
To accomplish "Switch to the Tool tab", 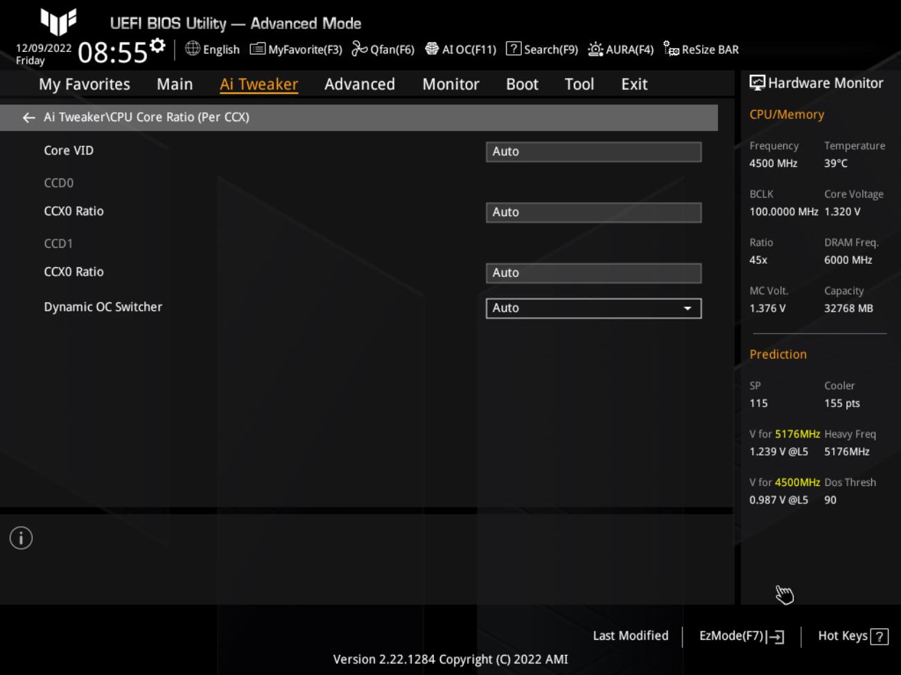I will pos(579,84).
